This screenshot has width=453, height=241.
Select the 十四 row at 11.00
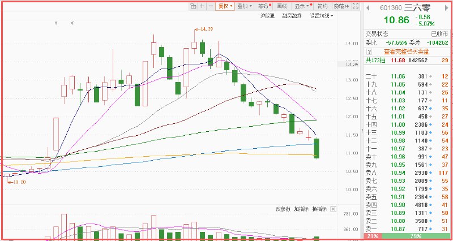point(407,124)
